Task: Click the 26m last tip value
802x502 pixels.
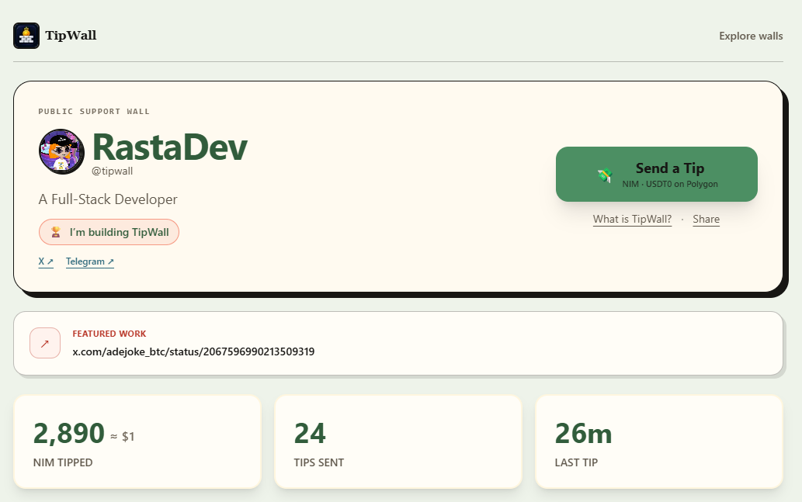Action: click(x=583, y=434)
